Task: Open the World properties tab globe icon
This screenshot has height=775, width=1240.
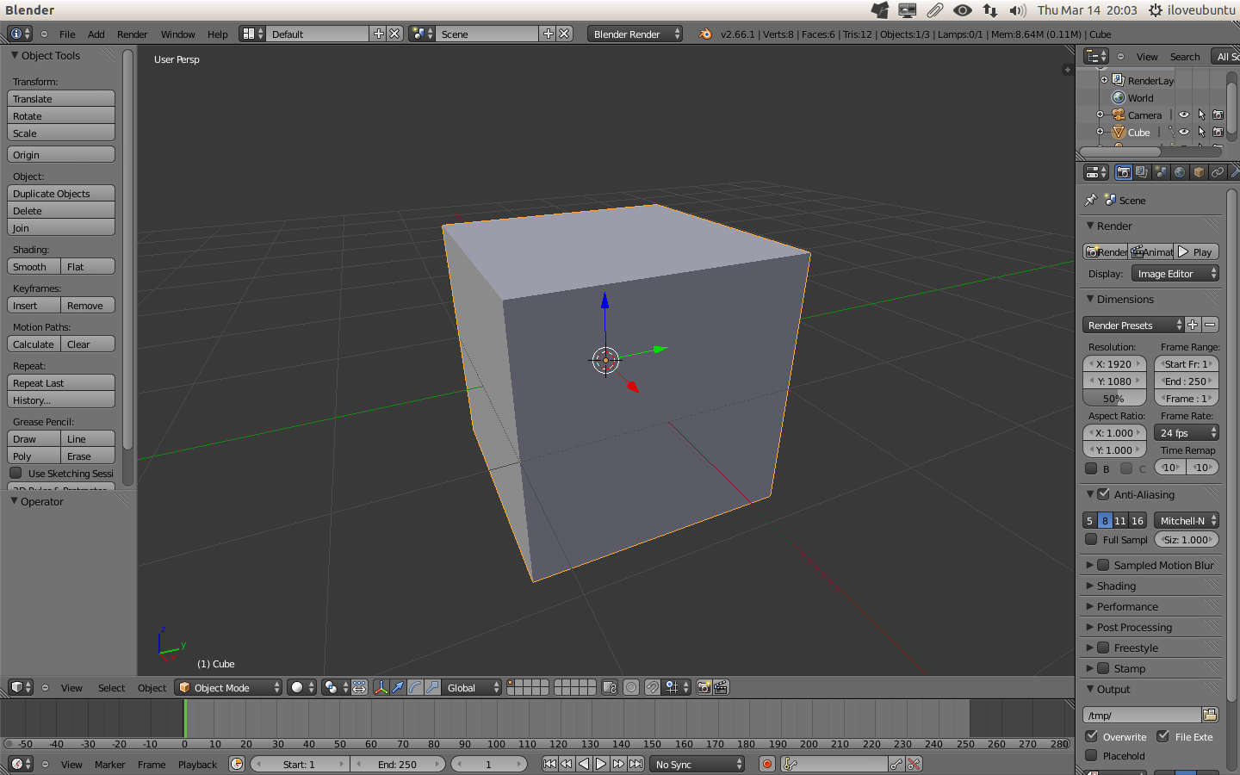Action: 1180,172
